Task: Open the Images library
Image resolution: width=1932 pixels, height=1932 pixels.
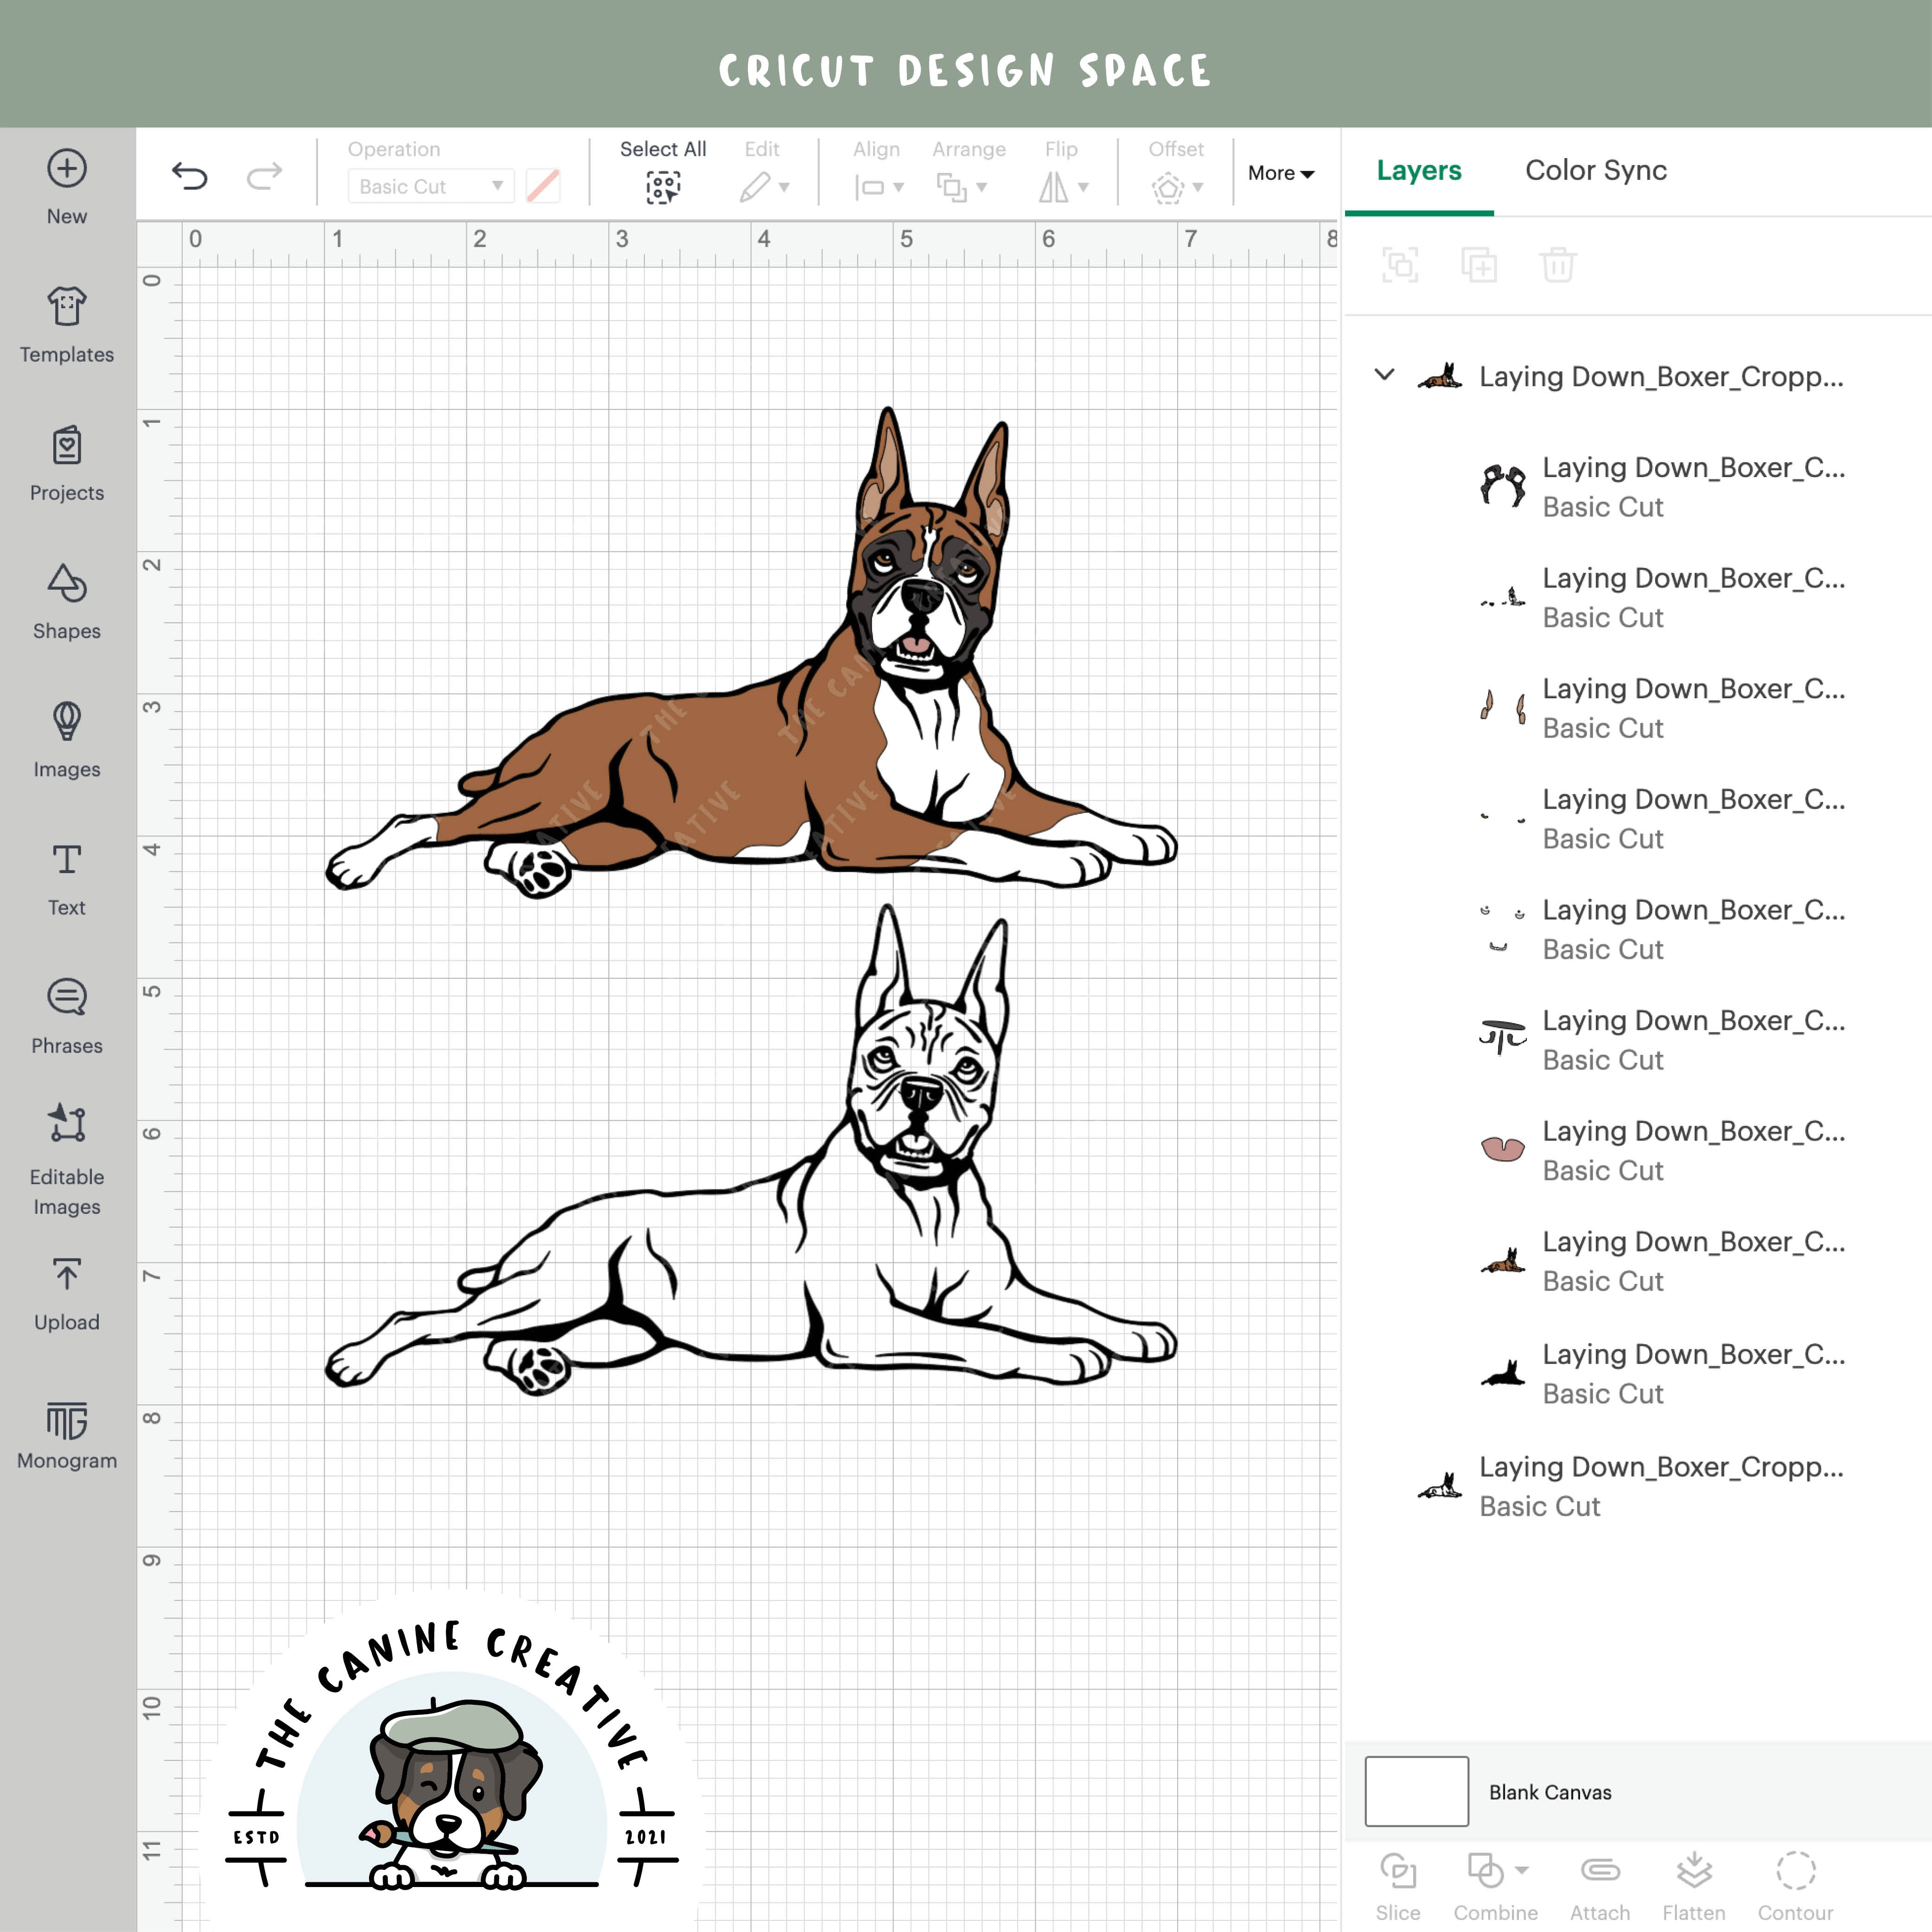Action: point(66,739)
